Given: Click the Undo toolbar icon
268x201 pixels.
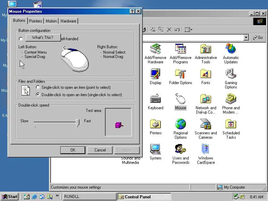Looking at the screenshot, I should [x=177, y=29].
